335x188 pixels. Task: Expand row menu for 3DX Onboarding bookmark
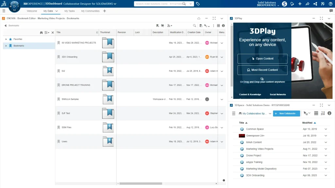point(222,57)
